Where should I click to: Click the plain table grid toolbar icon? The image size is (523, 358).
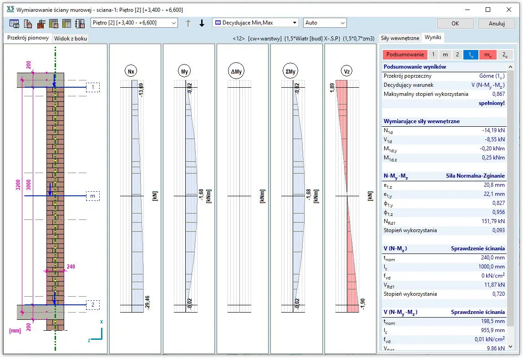coord(67,23)
